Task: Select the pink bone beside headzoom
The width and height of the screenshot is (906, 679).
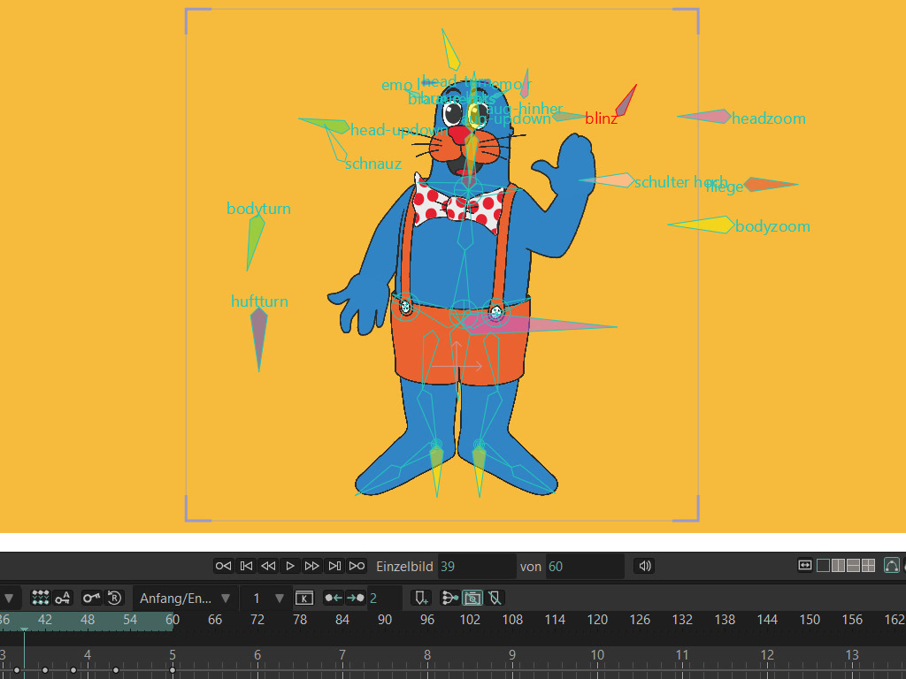Action: click(x=704, y=116)
